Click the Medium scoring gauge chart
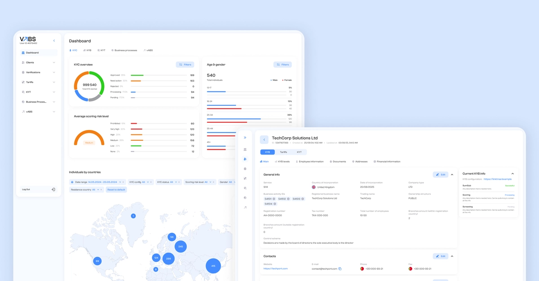539x281 pixels. point(89,138)
